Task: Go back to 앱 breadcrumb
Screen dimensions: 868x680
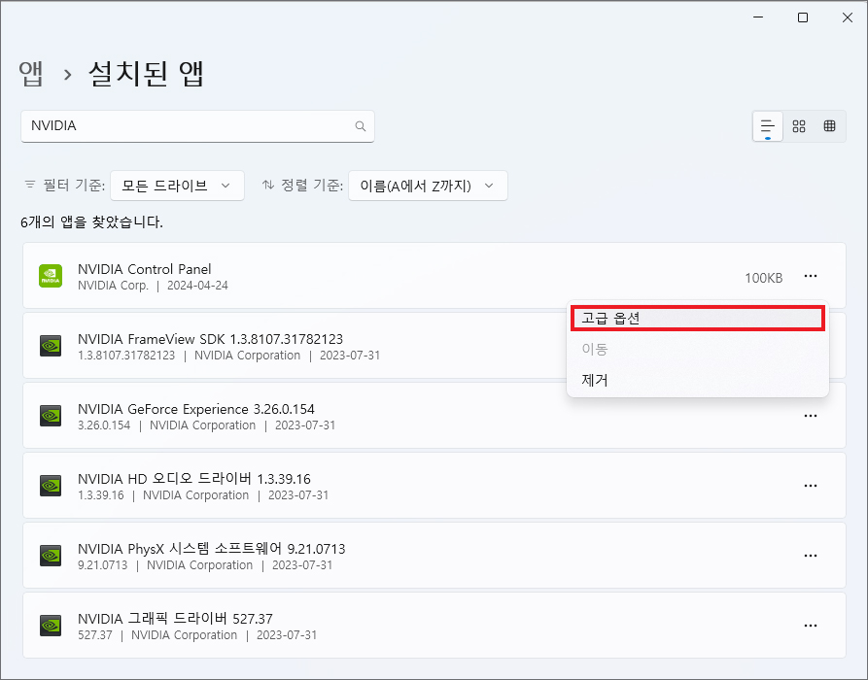Action: [31, 74]
